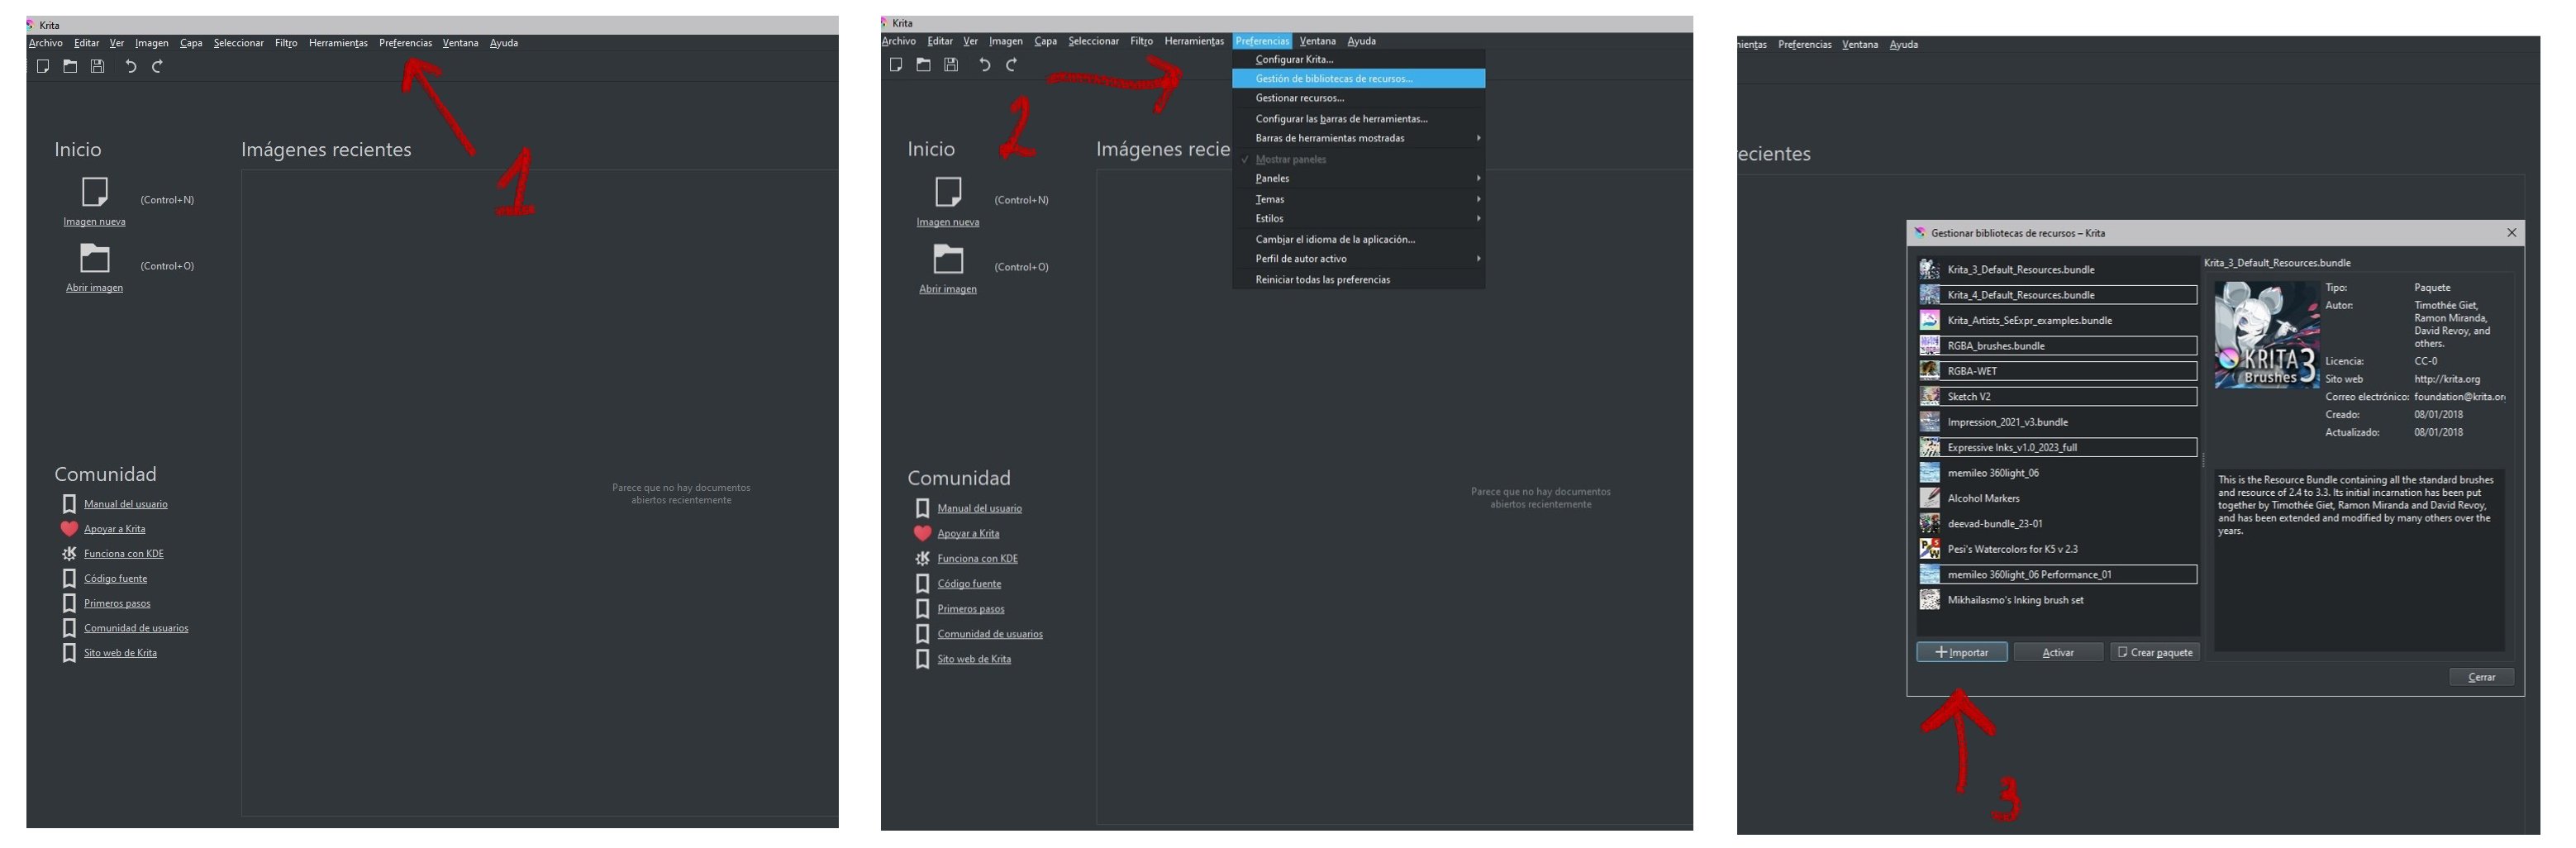Image resolution: width=2576 pixels, height=848 pixels.
Task: Select the memileo 360light_06 bundle icon
Action: point(1929,473)
